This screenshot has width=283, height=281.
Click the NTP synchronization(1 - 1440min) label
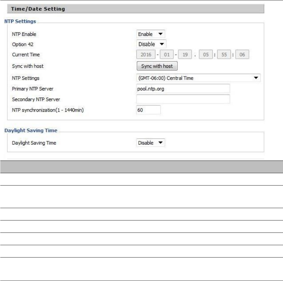pyautogui.click(x=48, y=110)
